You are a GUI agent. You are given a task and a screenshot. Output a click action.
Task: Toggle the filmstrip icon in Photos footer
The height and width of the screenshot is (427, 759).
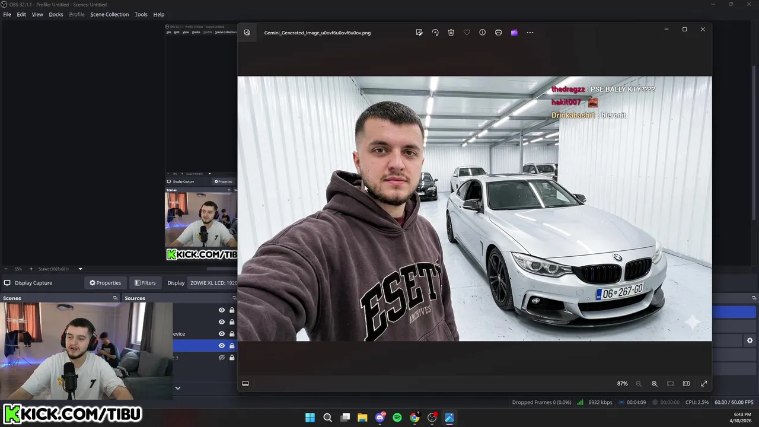tap(245, 384)
